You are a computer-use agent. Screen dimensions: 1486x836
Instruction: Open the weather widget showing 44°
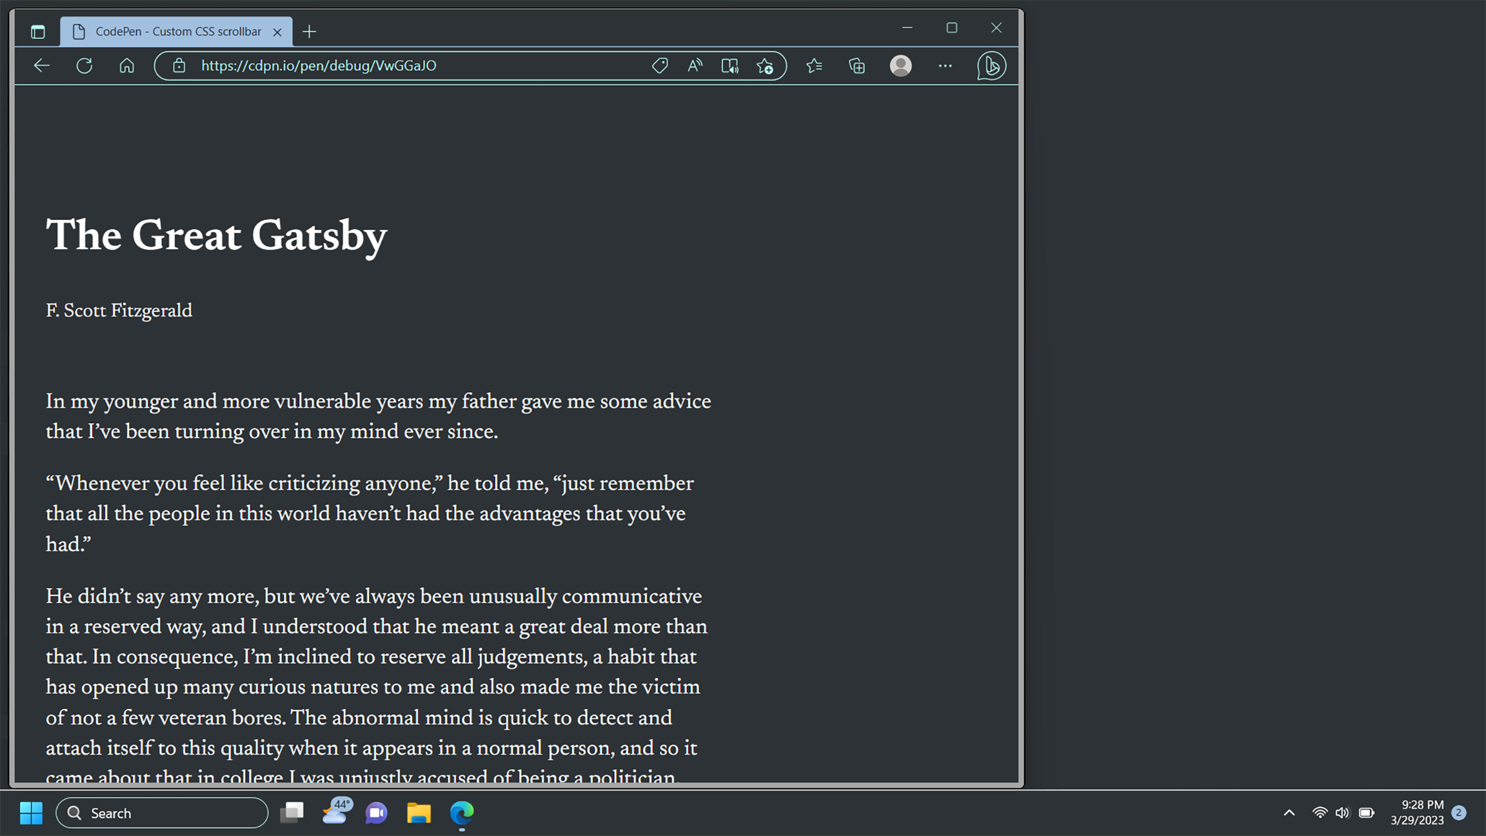coord(336,811)
